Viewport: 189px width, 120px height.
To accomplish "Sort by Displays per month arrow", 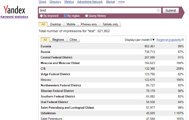I will pos(154,40).
